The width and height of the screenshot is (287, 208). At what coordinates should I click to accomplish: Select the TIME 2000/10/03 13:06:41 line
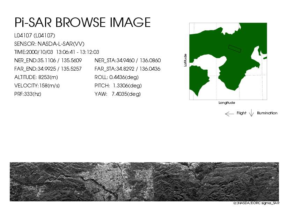pyautogui.click(x=57, y=52)
